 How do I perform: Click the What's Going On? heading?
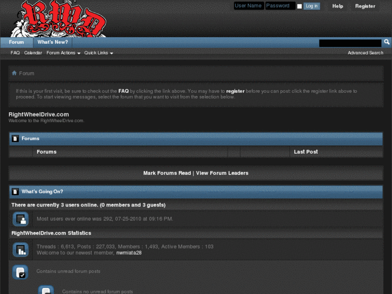coord(42,192)
